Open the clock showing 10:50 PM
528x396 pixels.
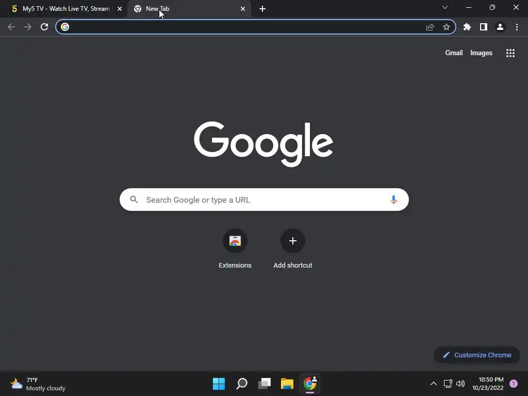(x=488, y=384)
